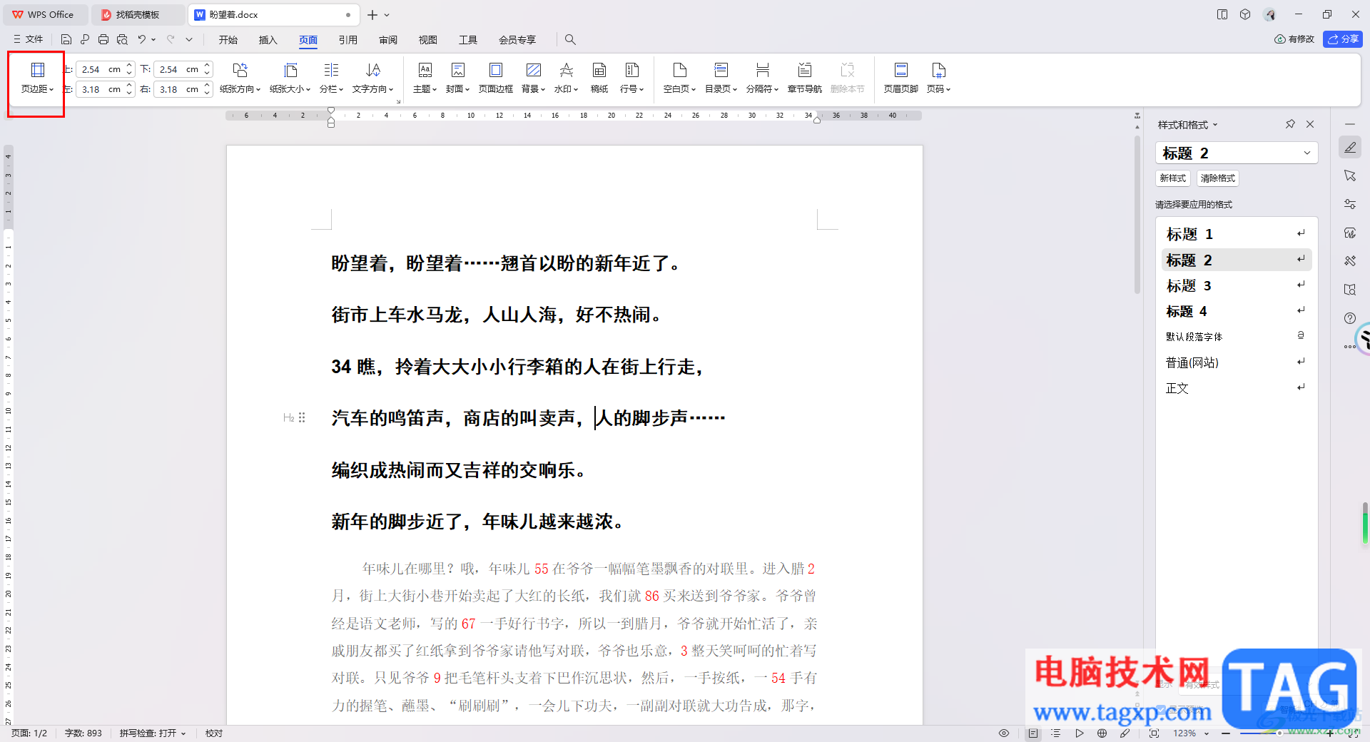Click the fit page zoom icon
This screenshot has width=1370, height=742.
[1154, 733]
